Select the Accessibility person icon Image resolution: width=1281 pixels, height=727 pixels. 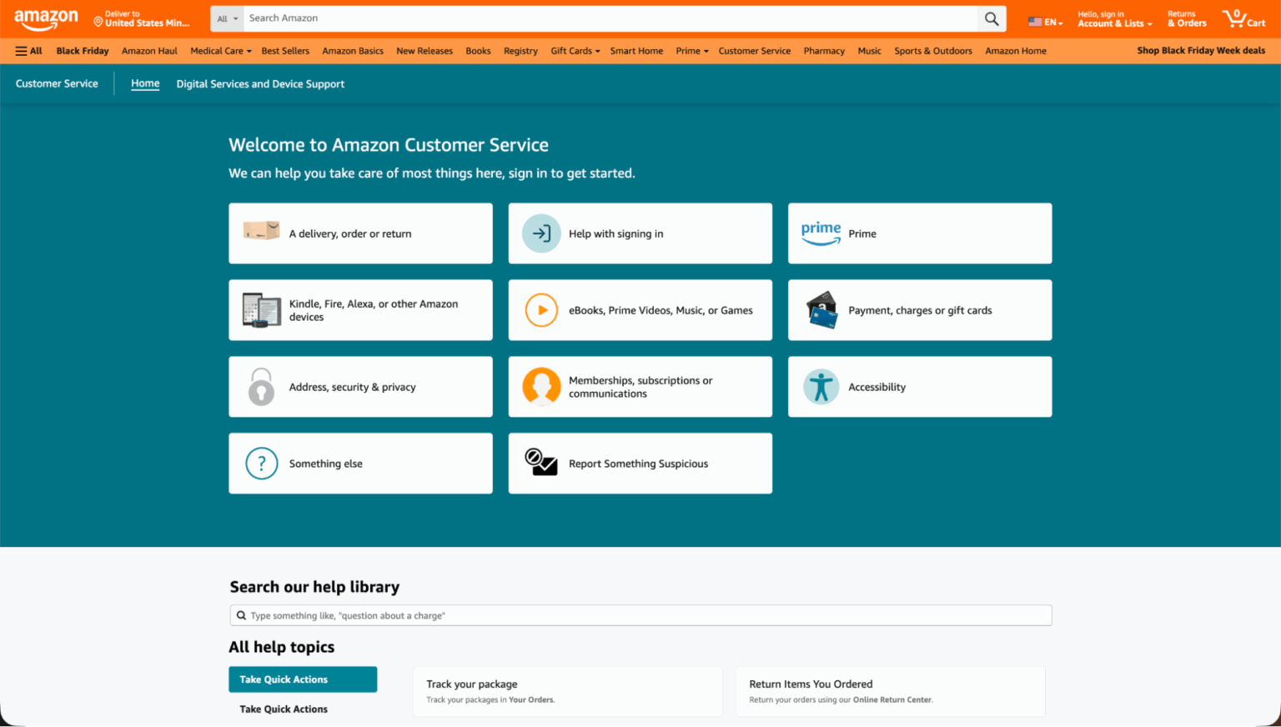[821, 386]
